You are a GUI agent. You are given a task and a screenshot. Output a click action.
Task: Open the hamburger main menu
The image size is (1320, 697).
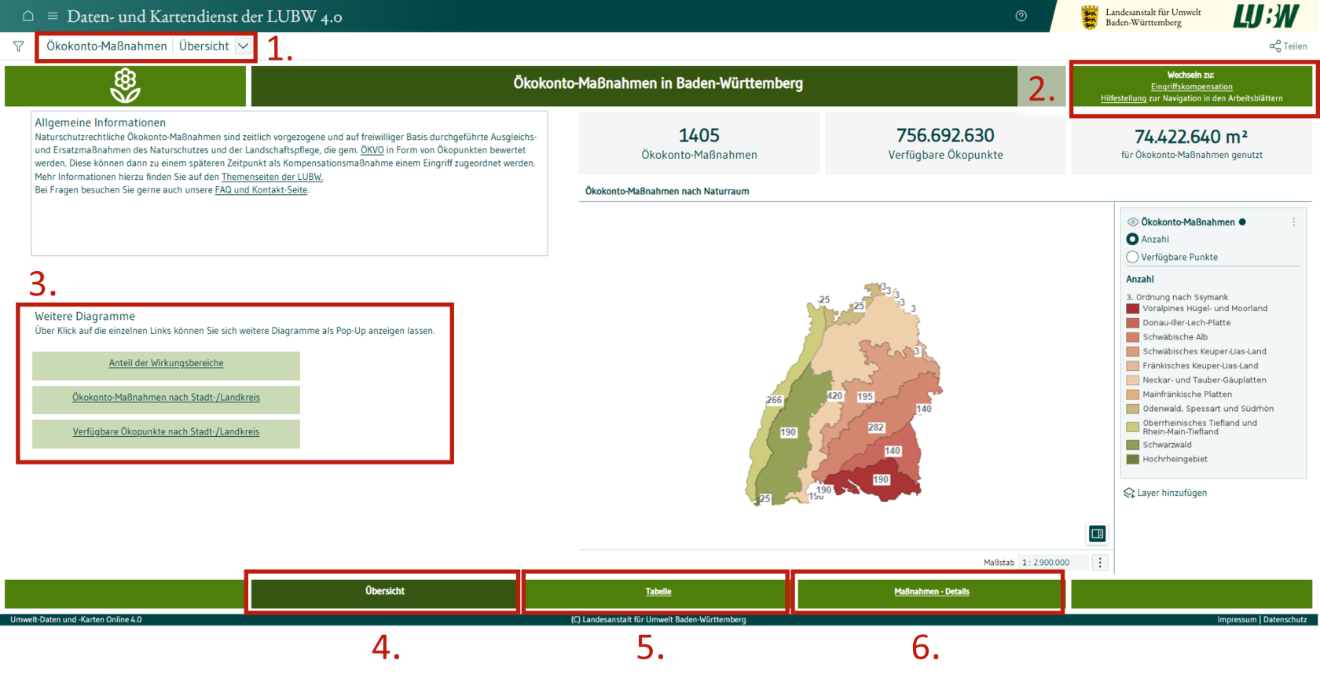click(53, 16)
